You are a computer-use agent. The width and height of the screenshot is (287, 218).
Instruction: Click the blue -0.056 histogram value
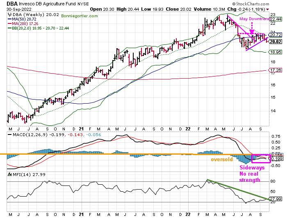point(93,135)
